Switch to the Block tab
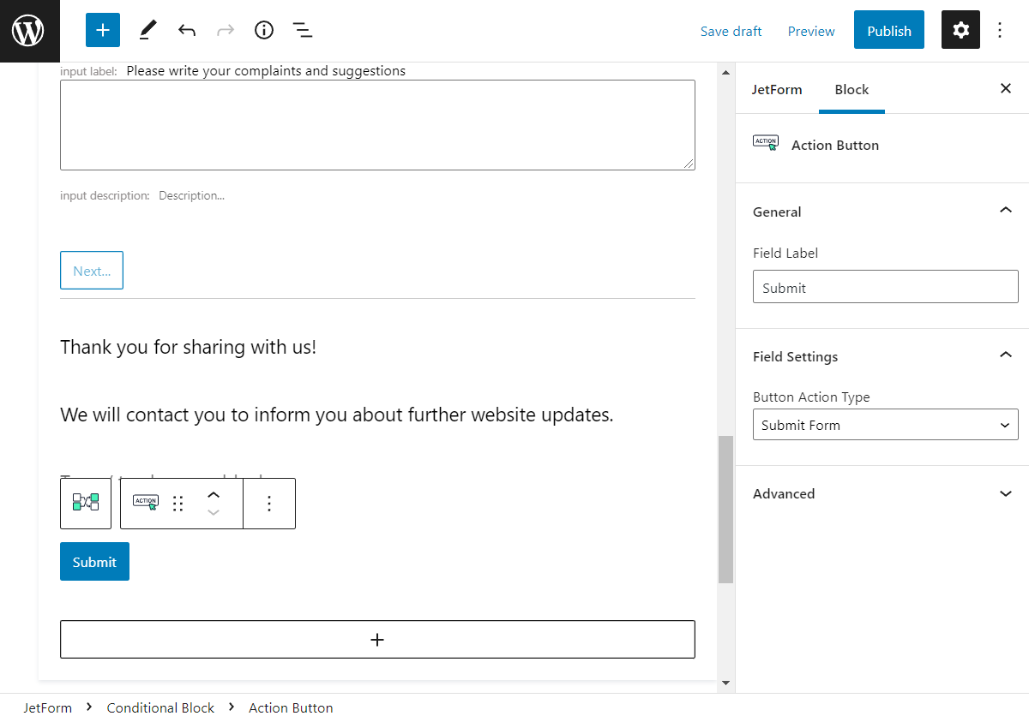Viewport: 1029px width, 716px height. click(851, 89)
